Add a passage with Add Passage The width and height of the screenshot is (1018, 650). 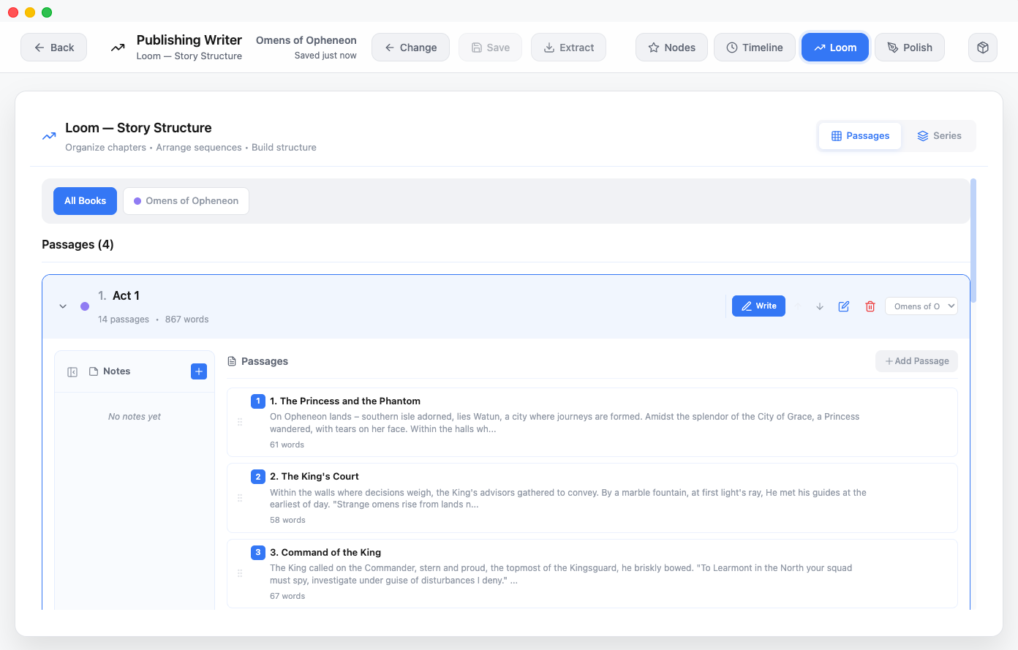916,360
